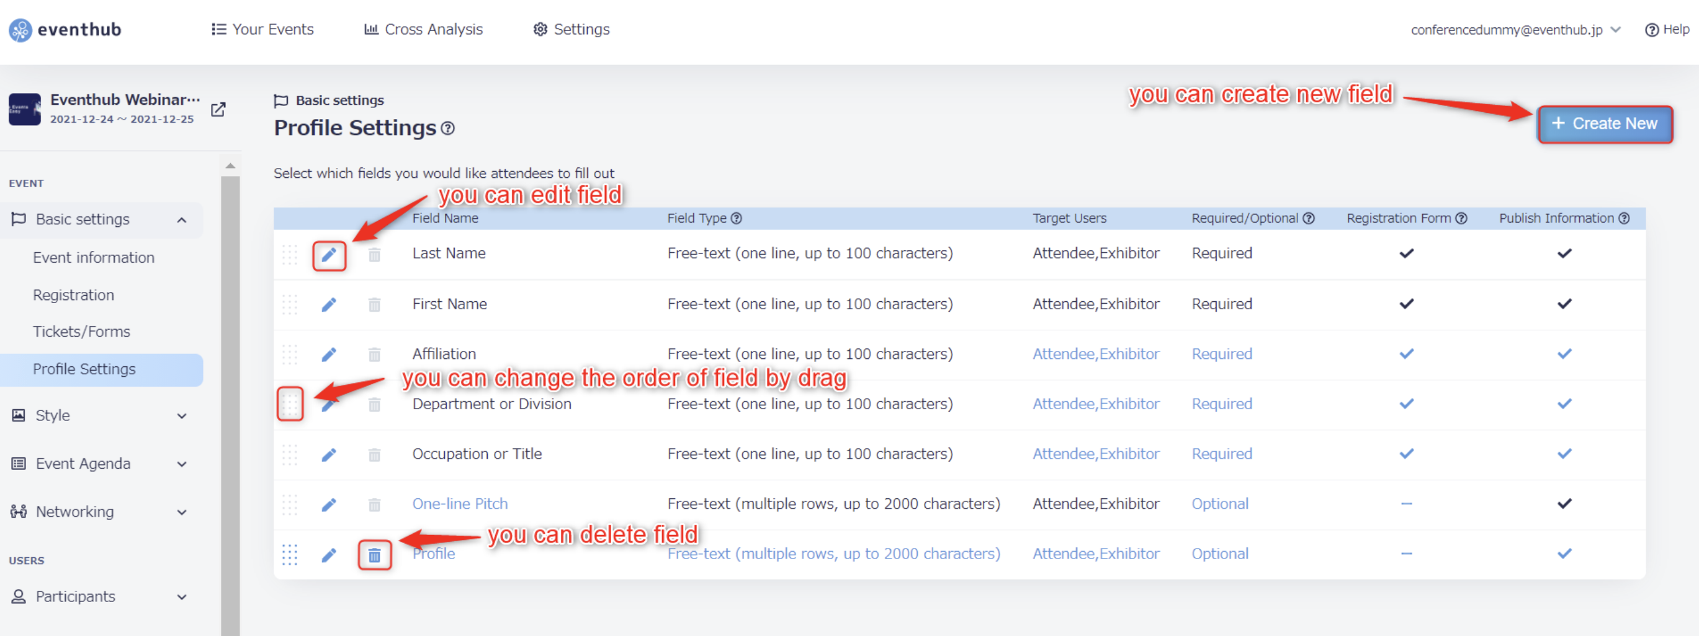Viewport: 1699px width, 636px height.
Task: Click Eventhub Webinar event thumbnail
Action: [24, 108]
